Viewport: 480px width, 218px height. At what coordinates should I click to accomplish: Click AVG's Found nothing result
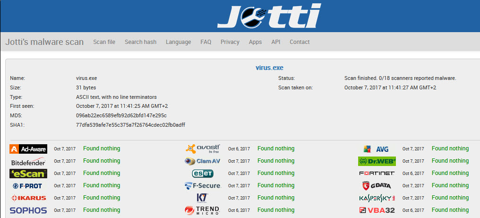(450, 148)
